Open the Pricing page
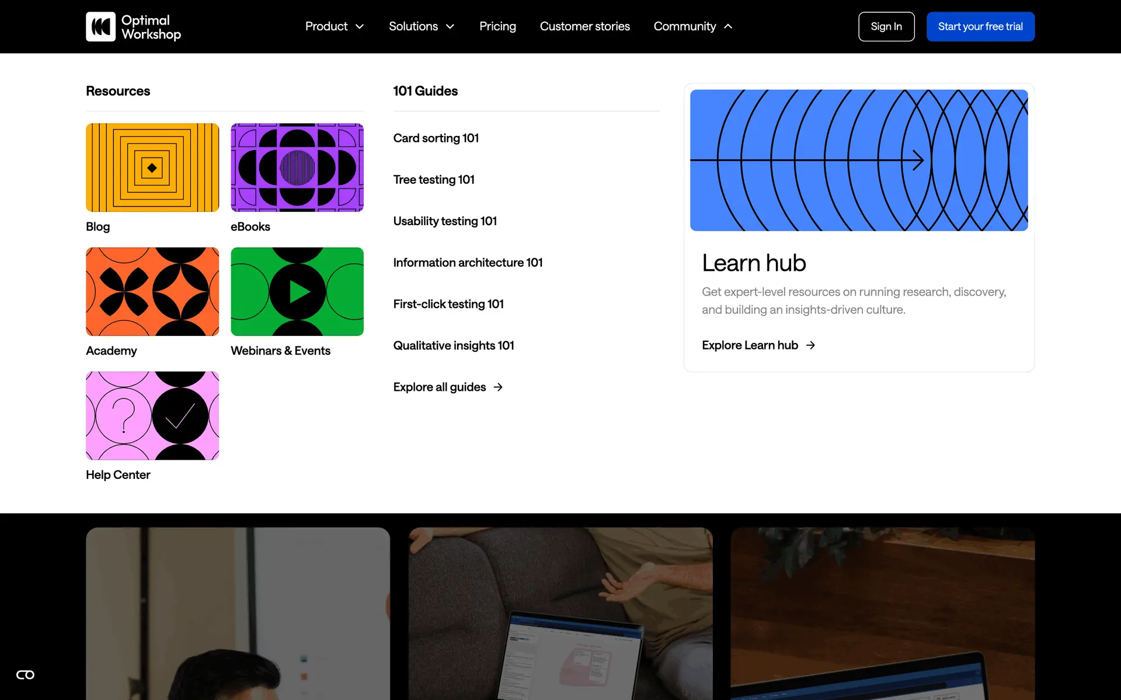The image size is (1121, 700). (497, 27)
